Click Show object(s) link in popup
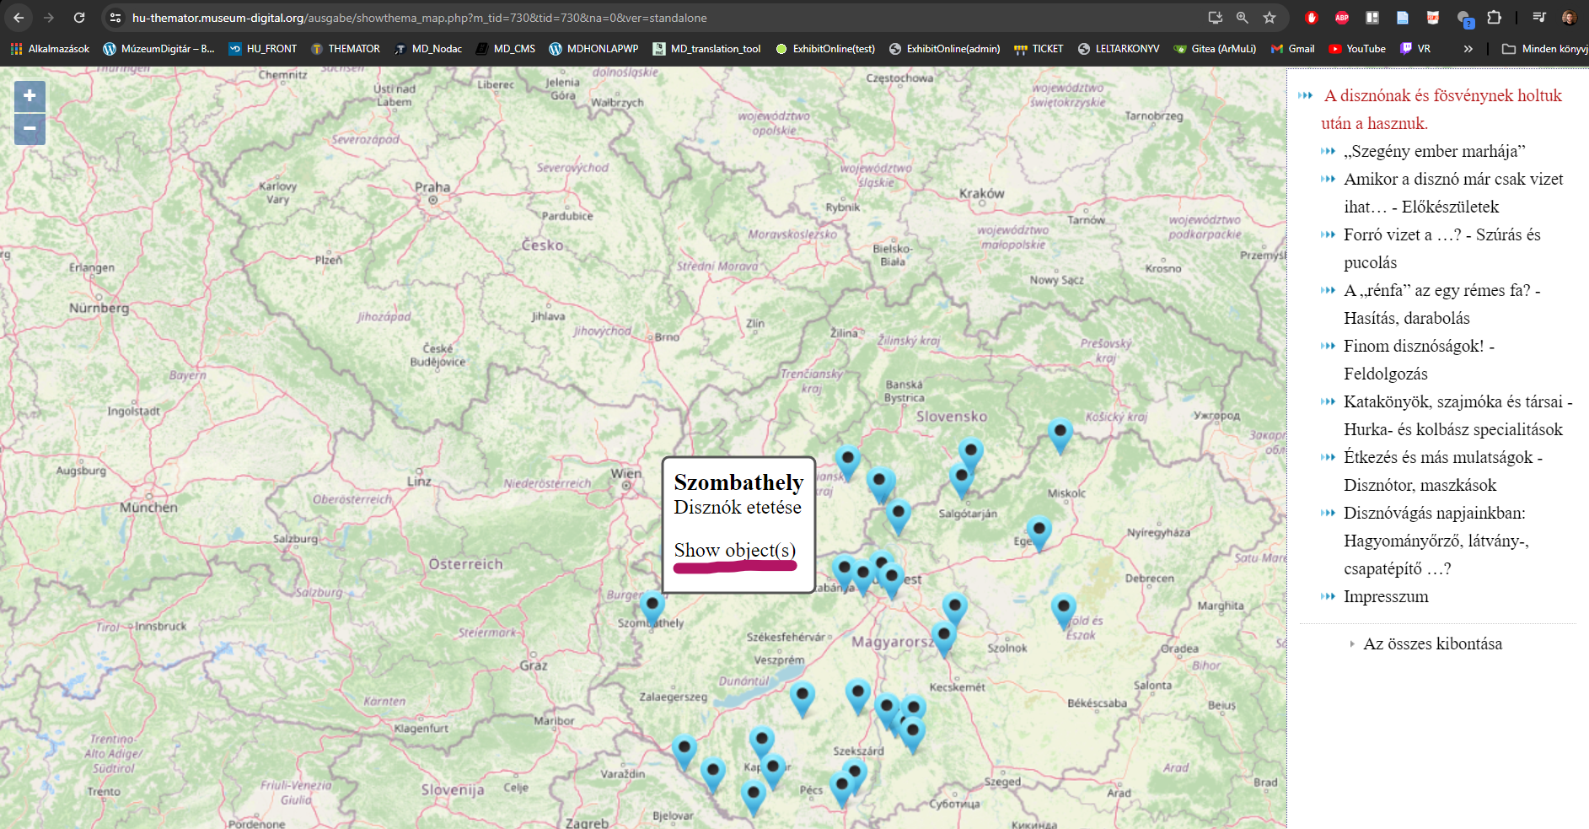The image size is (1589, 829). pyautogui.click(x=734, y=550)
